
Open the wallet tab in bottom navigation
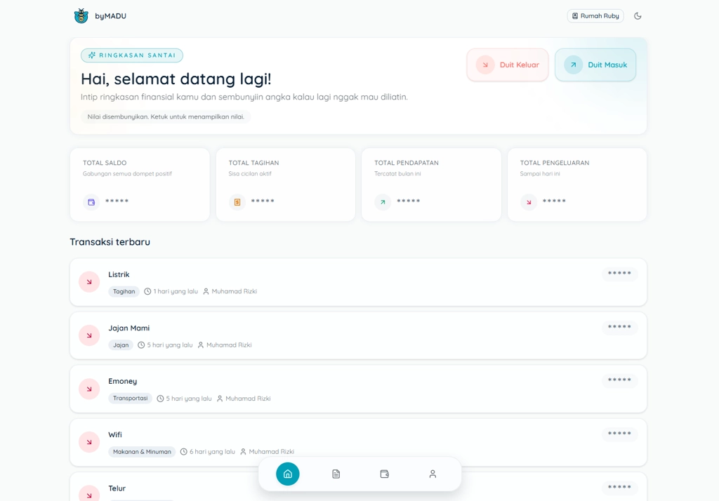384,474
